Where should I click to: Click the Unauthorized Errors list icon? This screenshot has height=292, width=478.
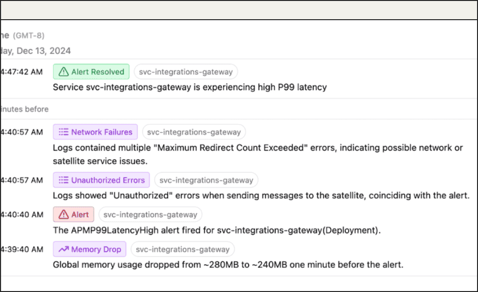[x=63, y=180]
